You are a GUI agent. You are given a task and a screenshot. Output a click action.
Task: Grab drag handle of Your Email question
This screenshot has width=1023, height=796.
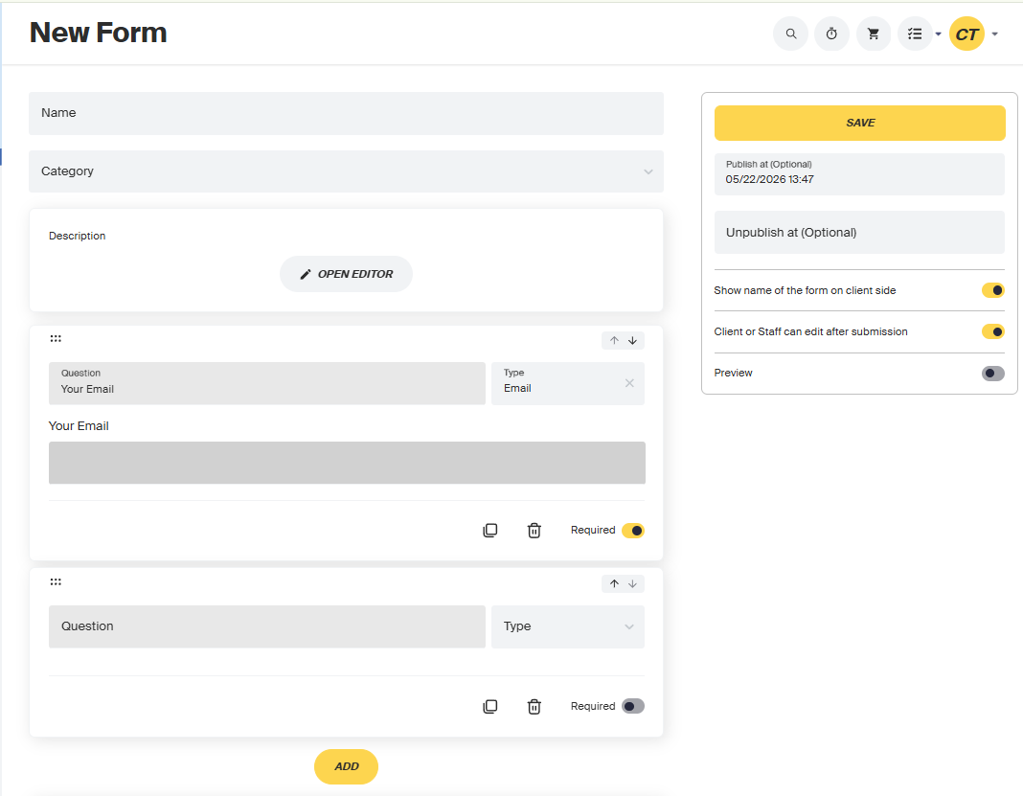tap(57, 339)
